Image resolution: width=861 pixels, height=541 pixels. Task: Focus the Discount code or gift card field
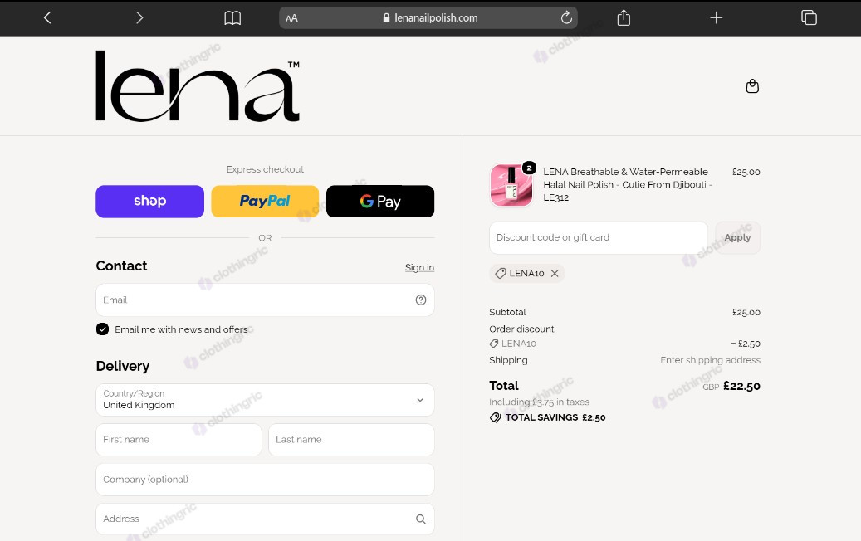coord(599,237)
